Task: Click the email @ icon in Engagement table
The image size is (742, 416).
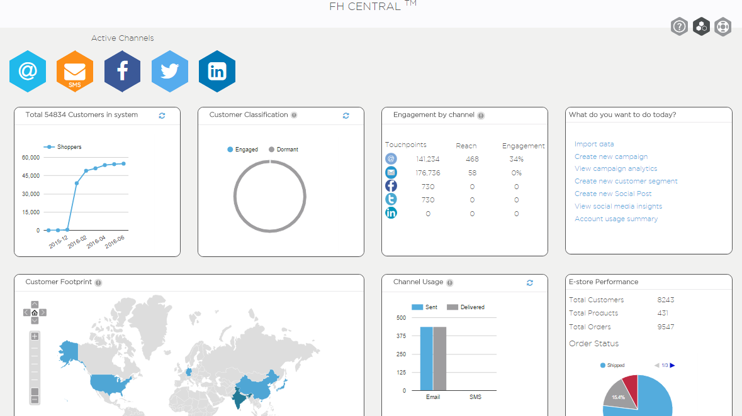Action: pos(391,159)
